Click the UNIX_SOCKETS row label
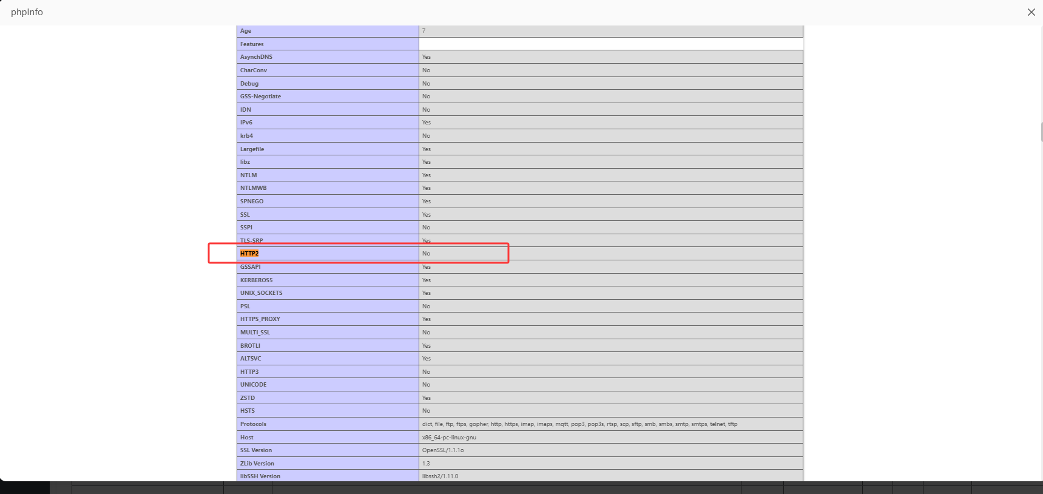 pos(261,293)
